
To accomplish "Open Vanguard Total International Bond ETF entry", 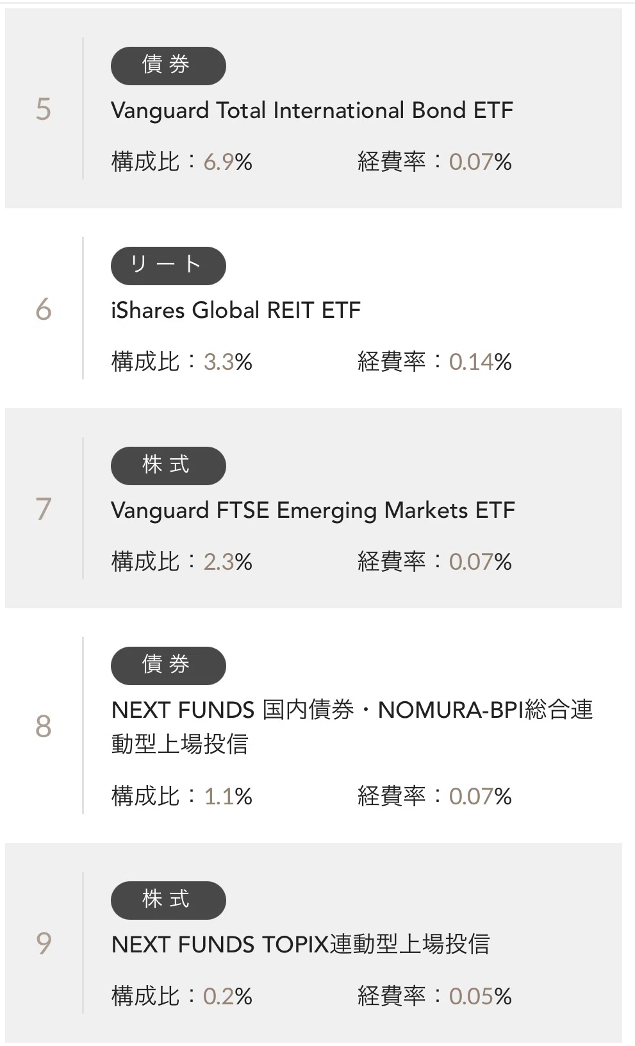I will tap(312, 110).
